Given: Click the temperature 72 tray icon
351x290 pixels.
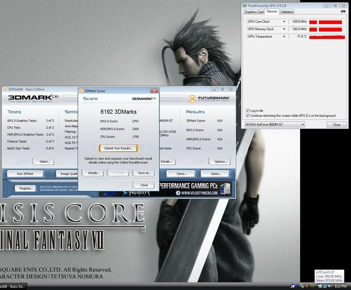Looking at the screenshot, I should pos(312,286).
